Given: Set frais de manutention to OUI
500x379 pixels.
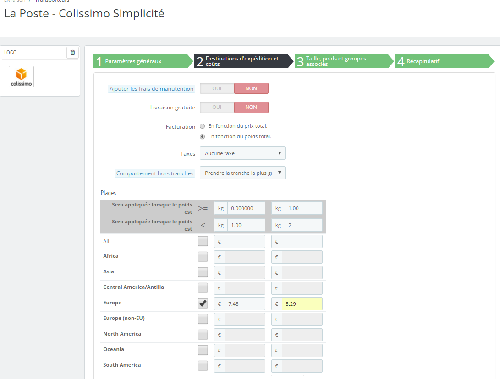Looking at the screenshot, I should [x=217, y=88].
